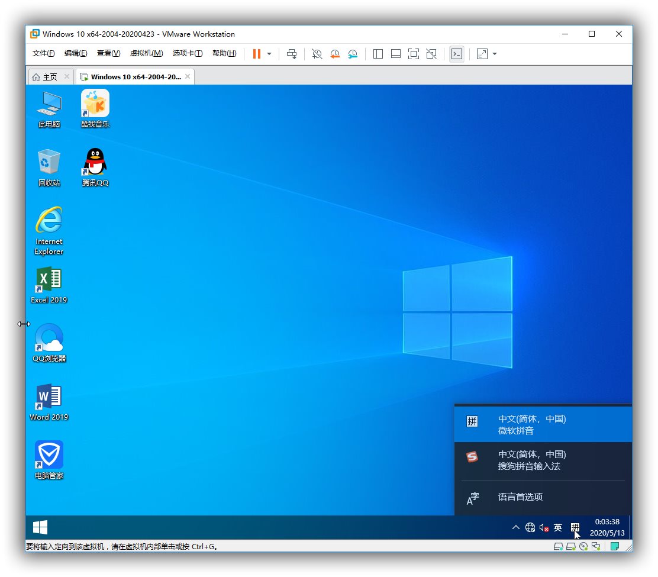This screenshot has height=577, width=658.
Task: Click the status bar Ctrl+G hint text
Action: pyautogui.click(x=122, y=546)
